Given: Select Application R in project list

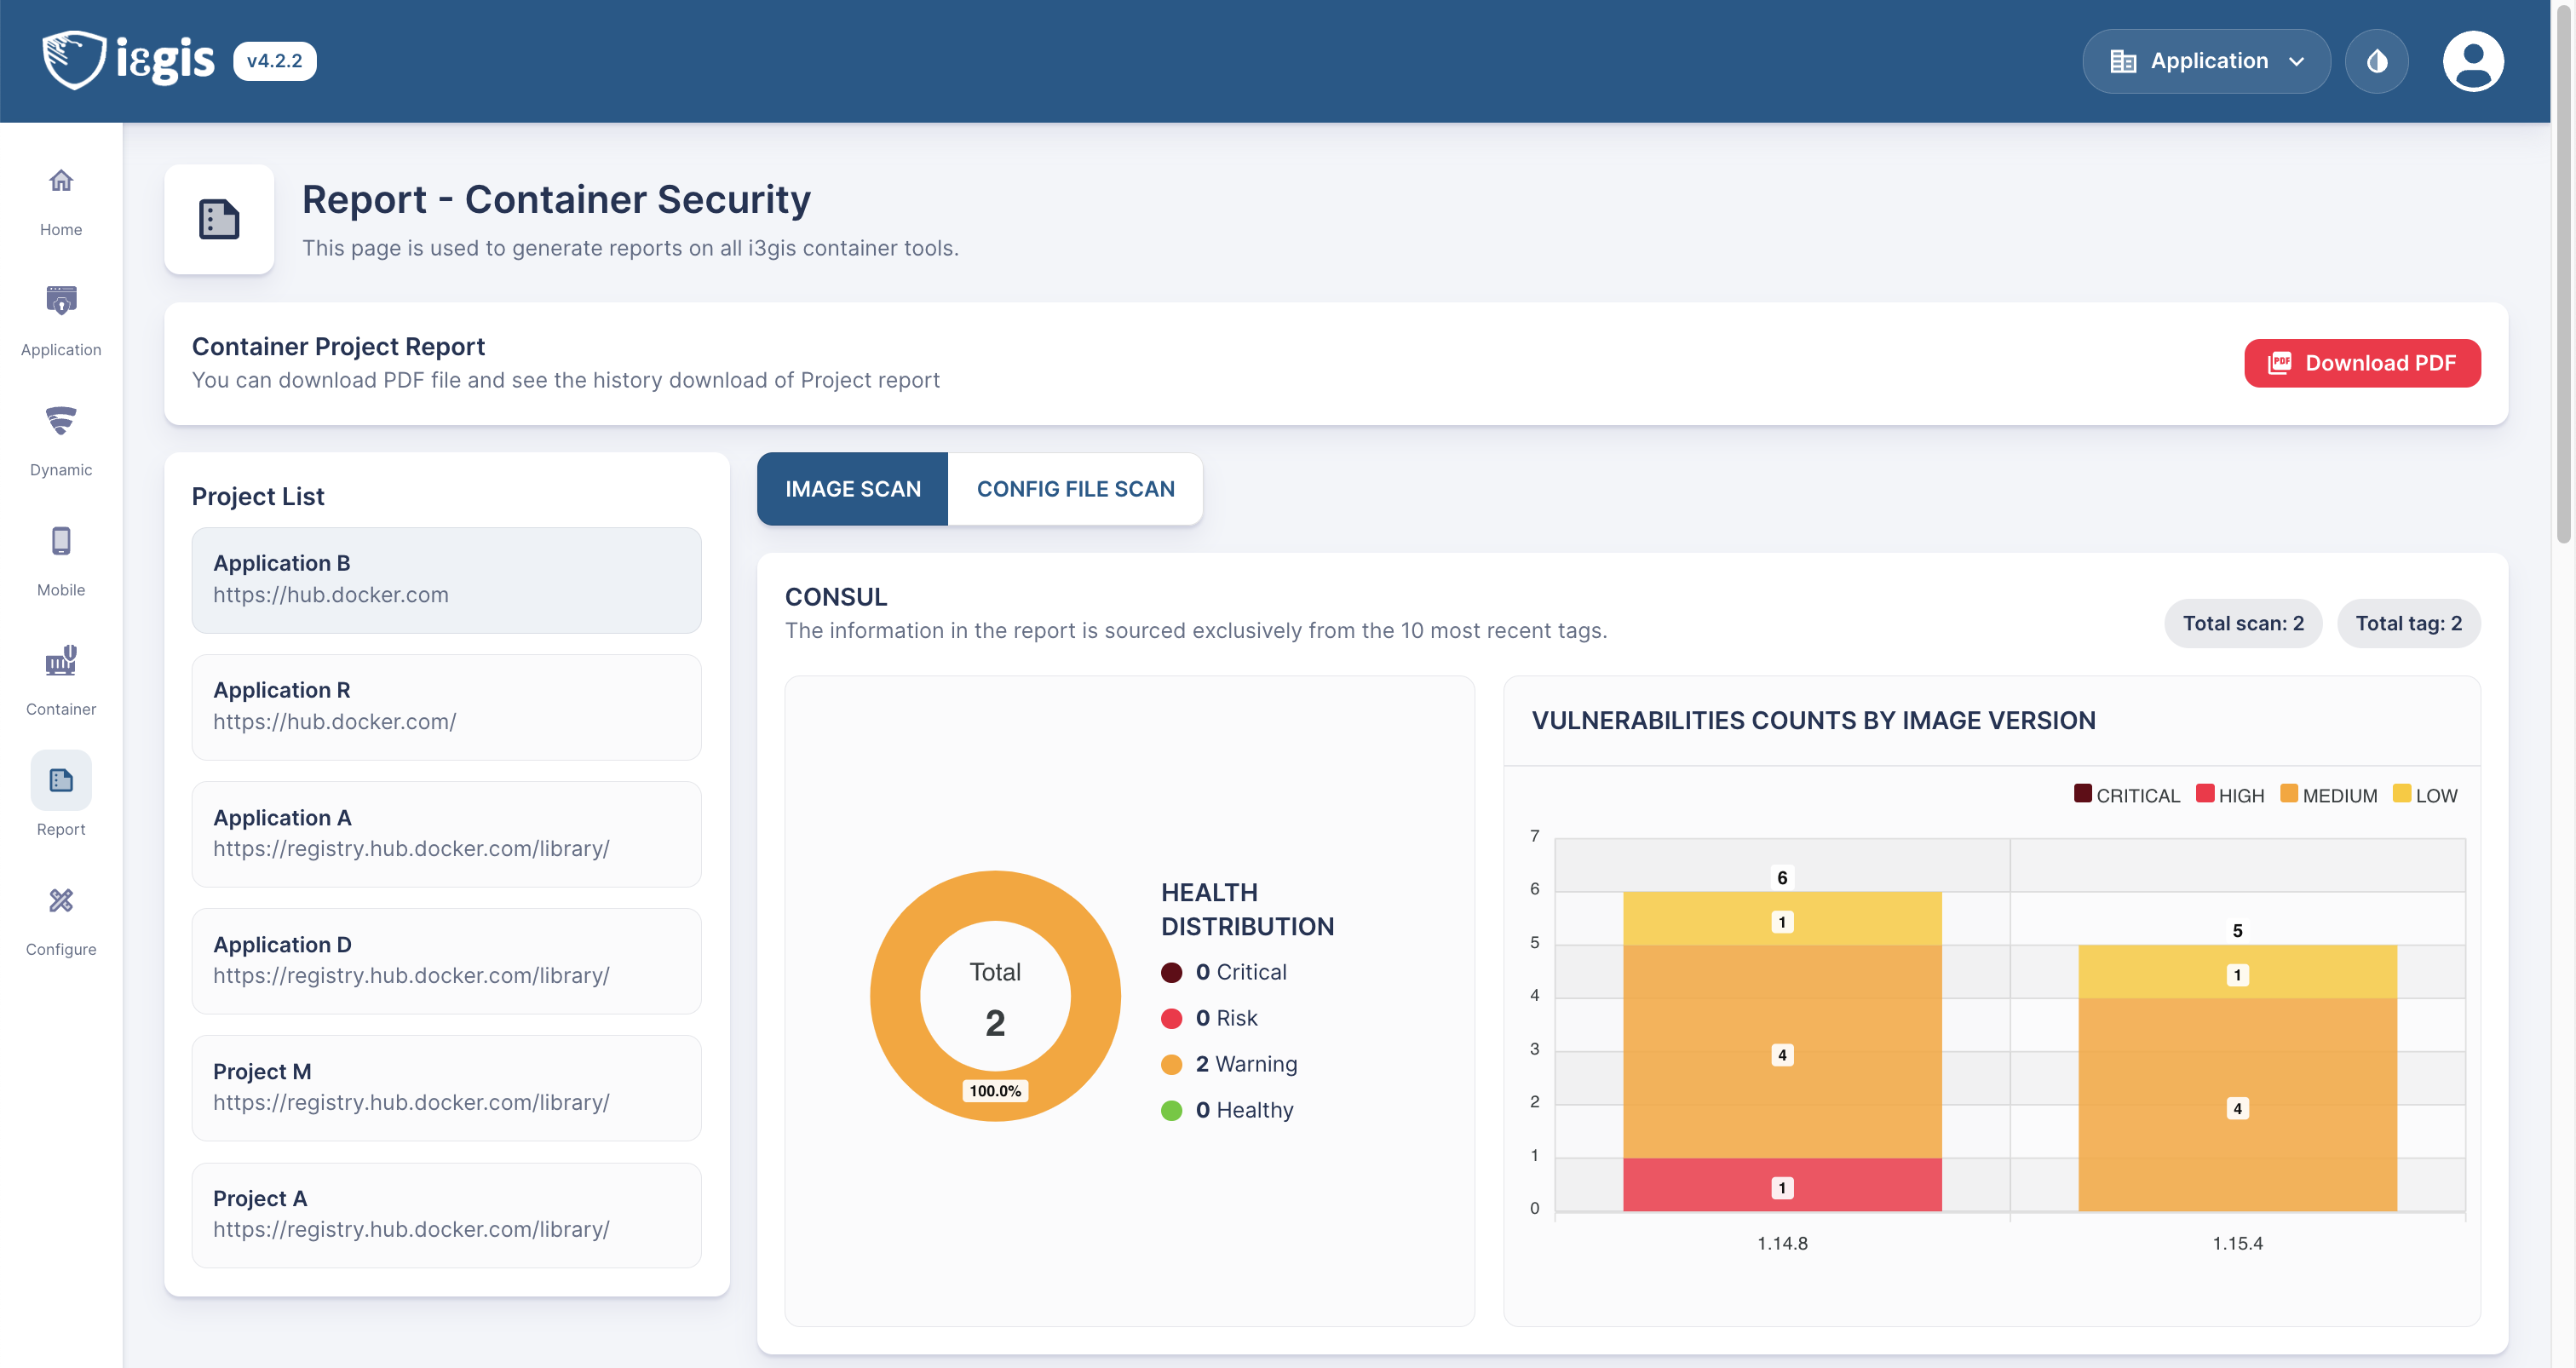Looking at the screenshot, I should 446,706.
